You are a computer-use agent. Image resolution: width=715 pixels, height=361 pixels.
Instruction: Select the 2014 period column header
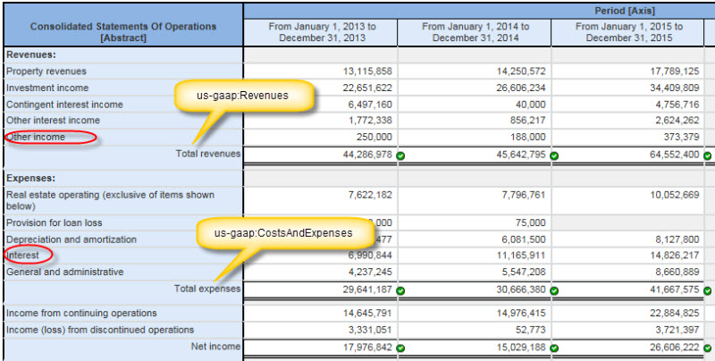(x=475, y=32)
